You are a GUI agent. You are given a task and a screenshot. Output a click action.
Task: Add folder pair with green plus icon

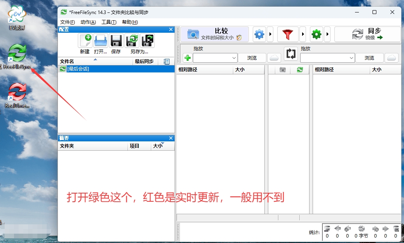(187, 58)
